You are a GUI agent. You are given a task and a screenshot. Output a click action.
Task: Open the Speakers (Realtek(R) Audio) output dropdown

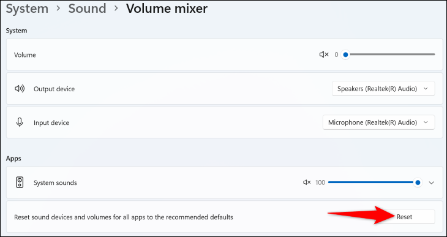383,89
